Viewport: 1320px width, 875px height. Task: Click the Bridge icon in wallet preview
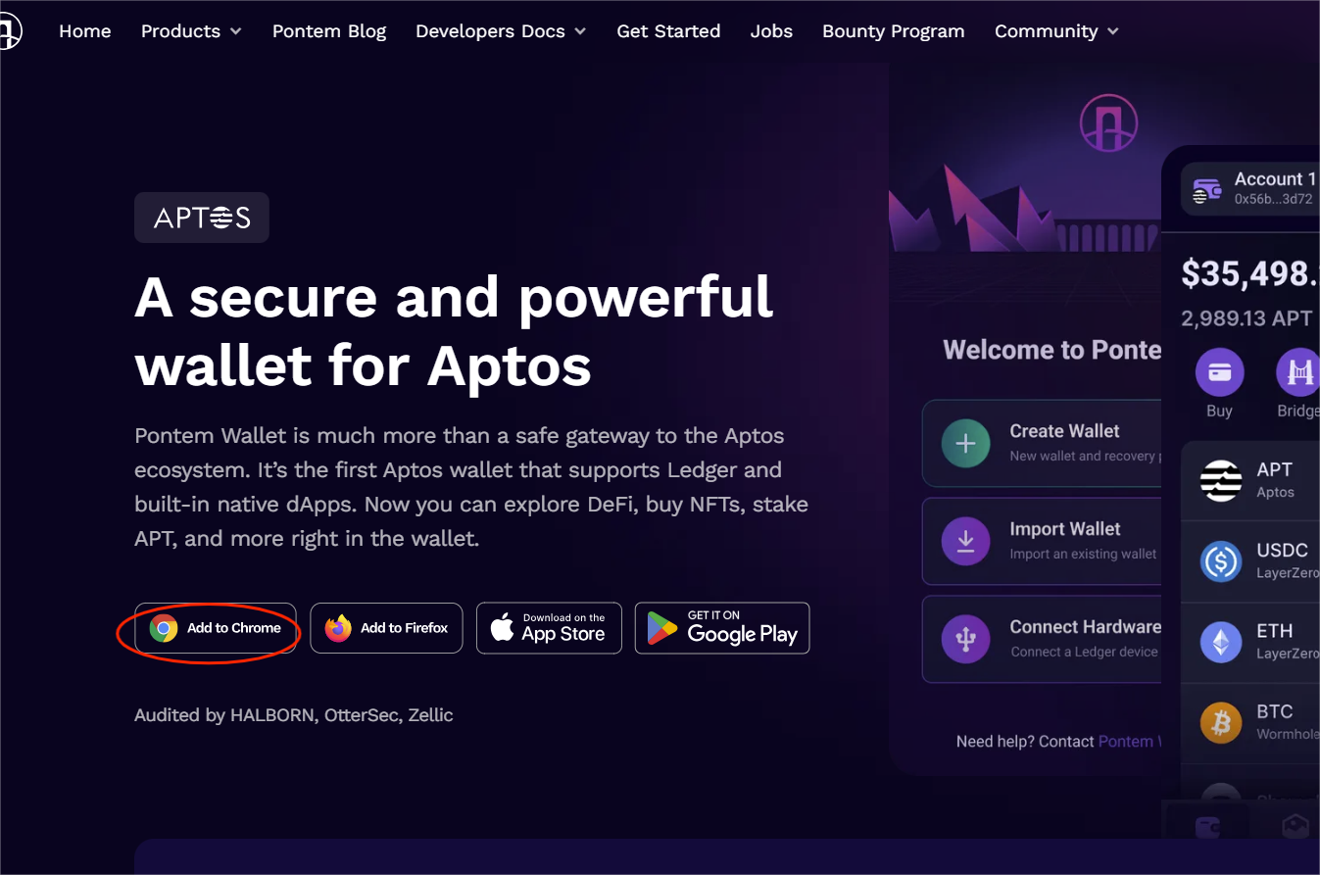click(x=1298, y=372)
